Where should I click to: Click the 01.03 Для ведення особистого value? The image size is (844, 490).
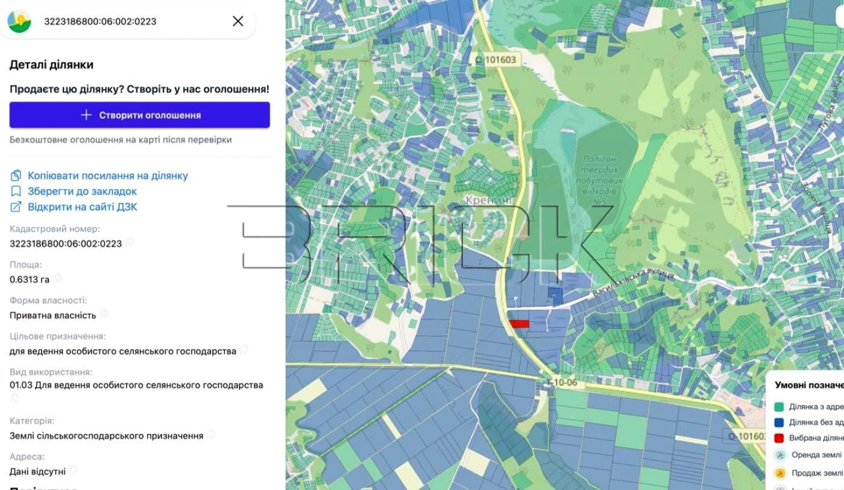136,385
